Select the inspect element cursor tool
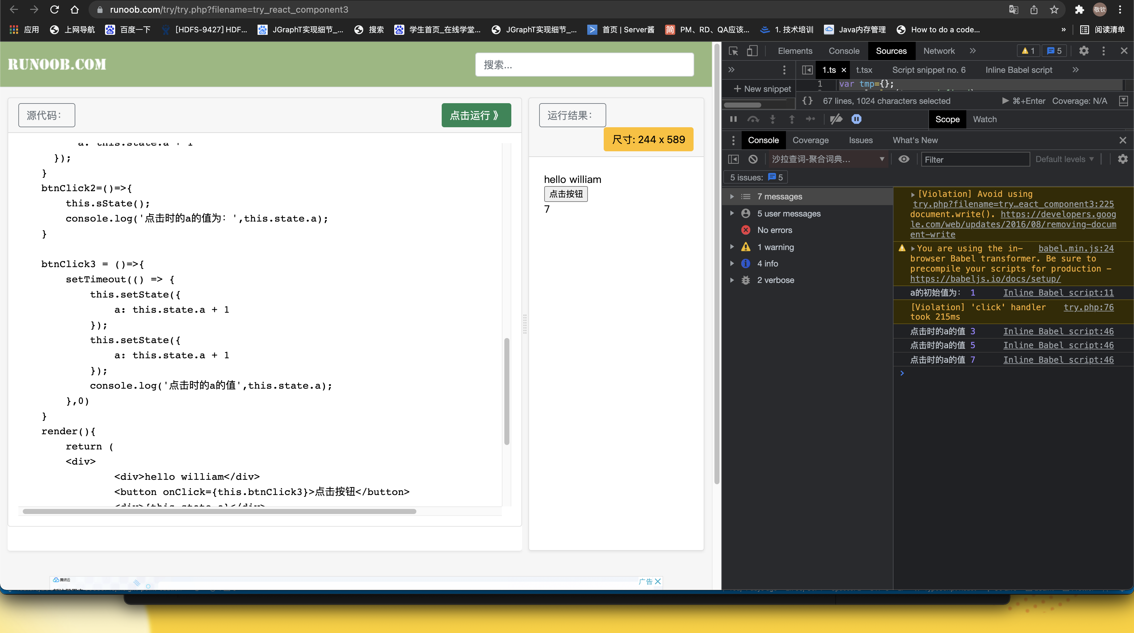The height and width of the screenshot is (633, 1134). [733, 51]
